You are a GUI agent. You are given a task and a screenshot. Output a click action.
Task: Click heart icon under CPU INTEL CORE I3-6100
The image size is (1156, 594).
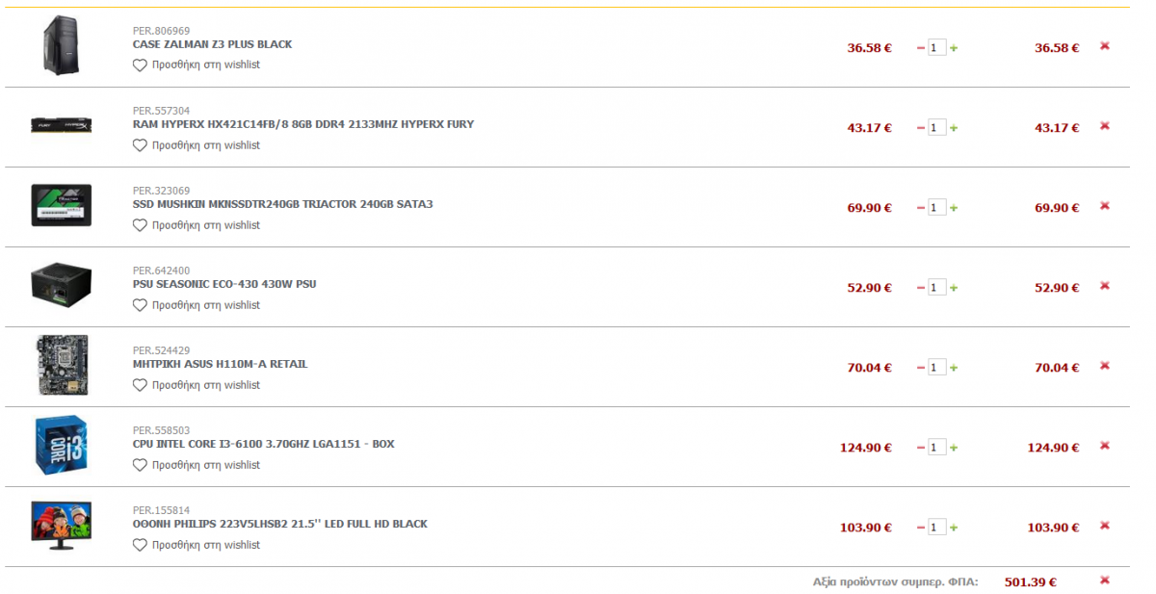140,465
